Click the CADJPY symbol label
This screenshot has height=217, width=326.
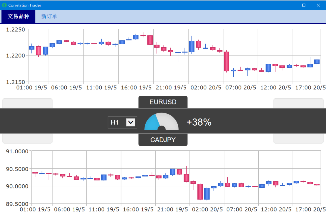[x=163, y=140]
